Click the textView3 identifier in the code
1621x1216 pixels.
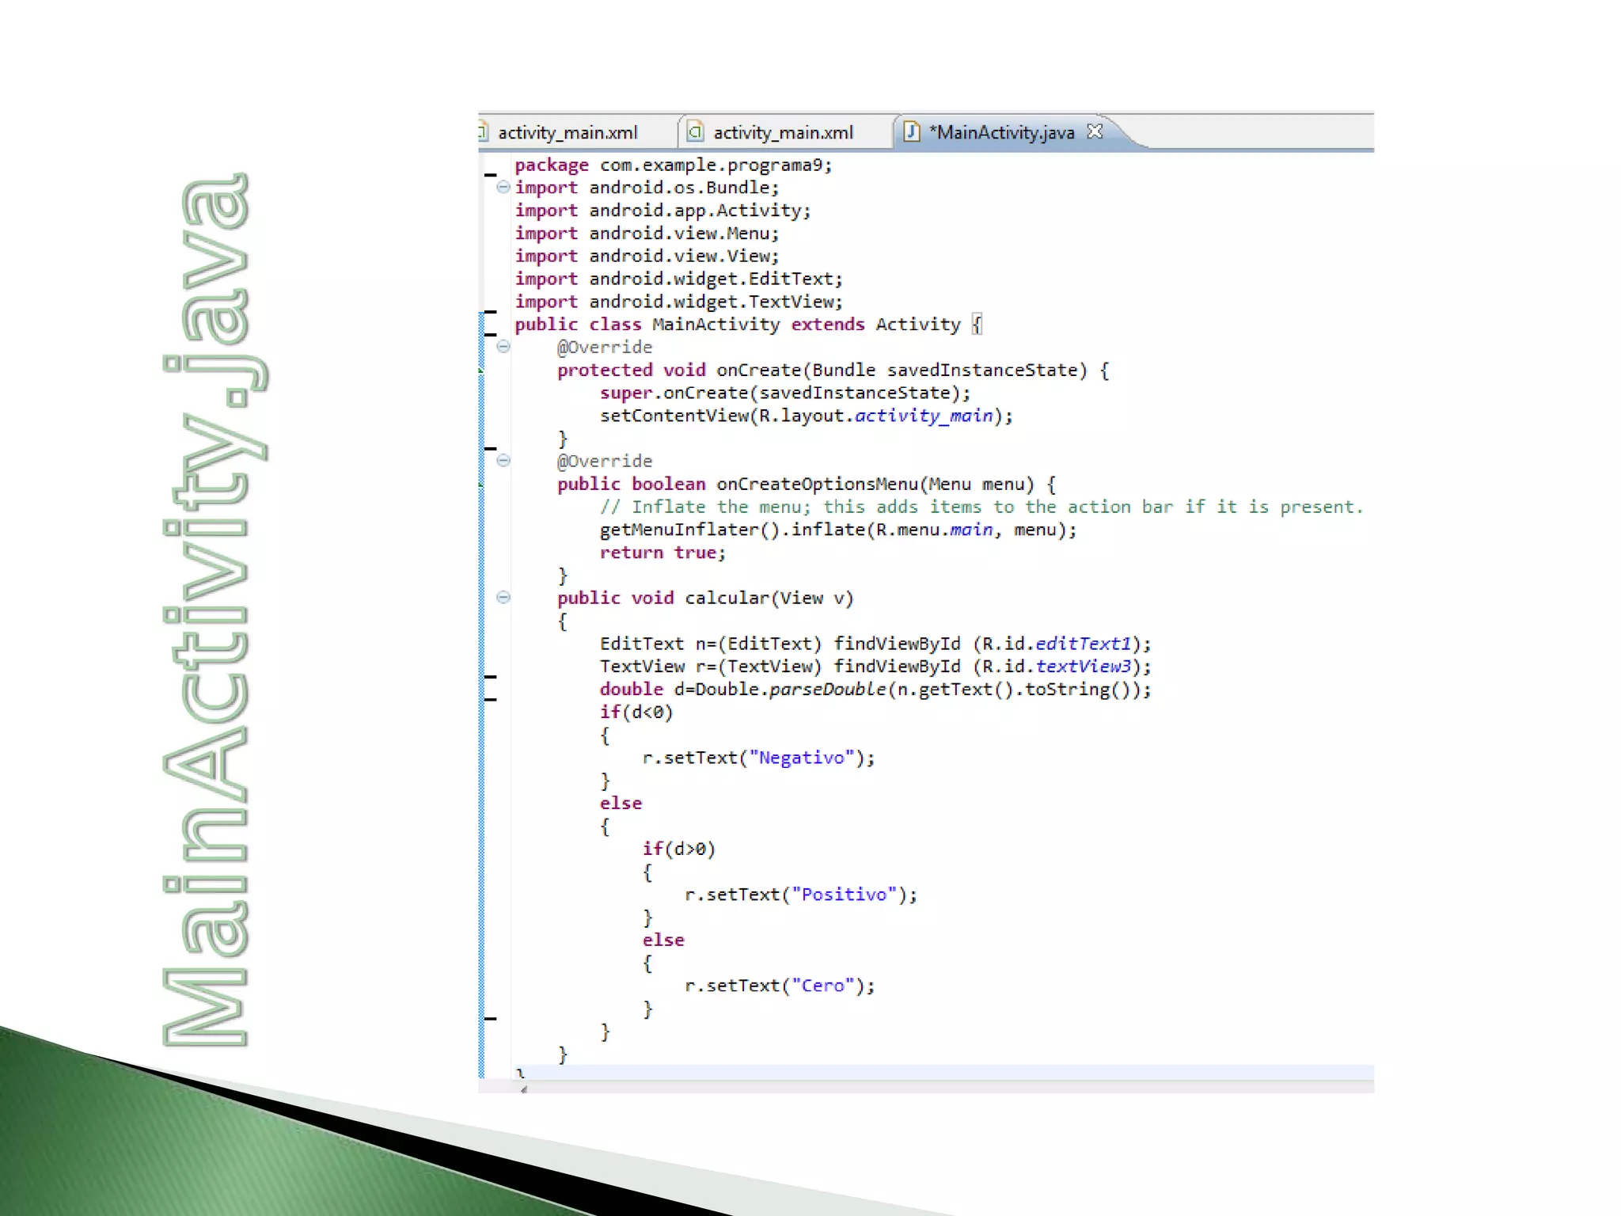click(1083, 667)
